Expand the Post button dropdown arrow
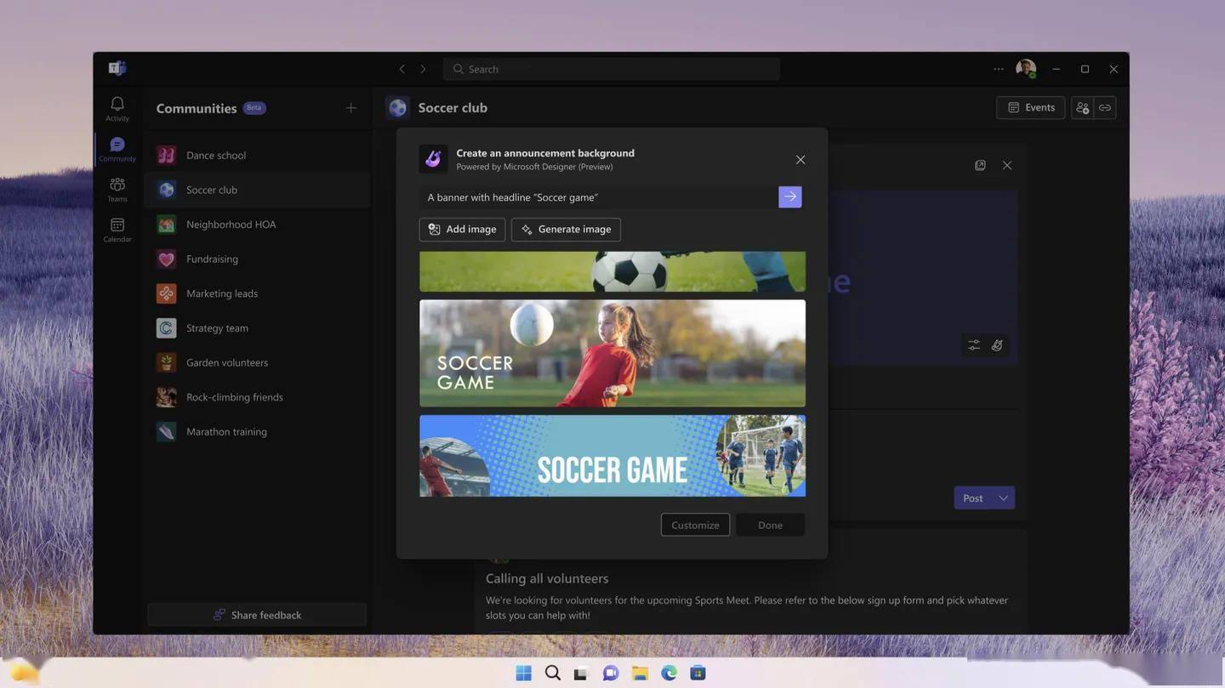Viewport: 1225px width, 688px height. [x=1003, y=498]
